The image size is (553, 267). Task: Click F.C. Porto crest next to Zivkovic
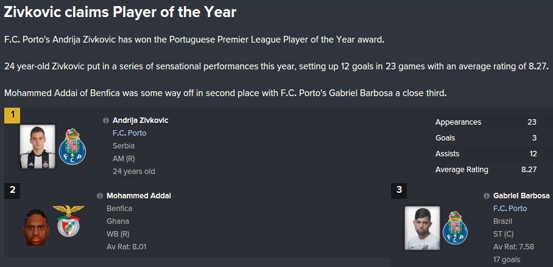pos(72,147)
